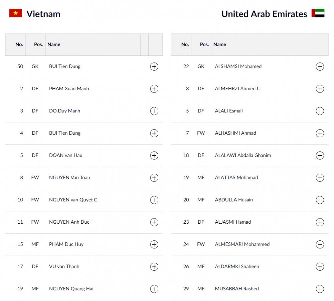Viewport: 334px width, 301px height.
Task: Click plus icon for ALMESMARI Mohammed
Action: click(x=320, y=244)
